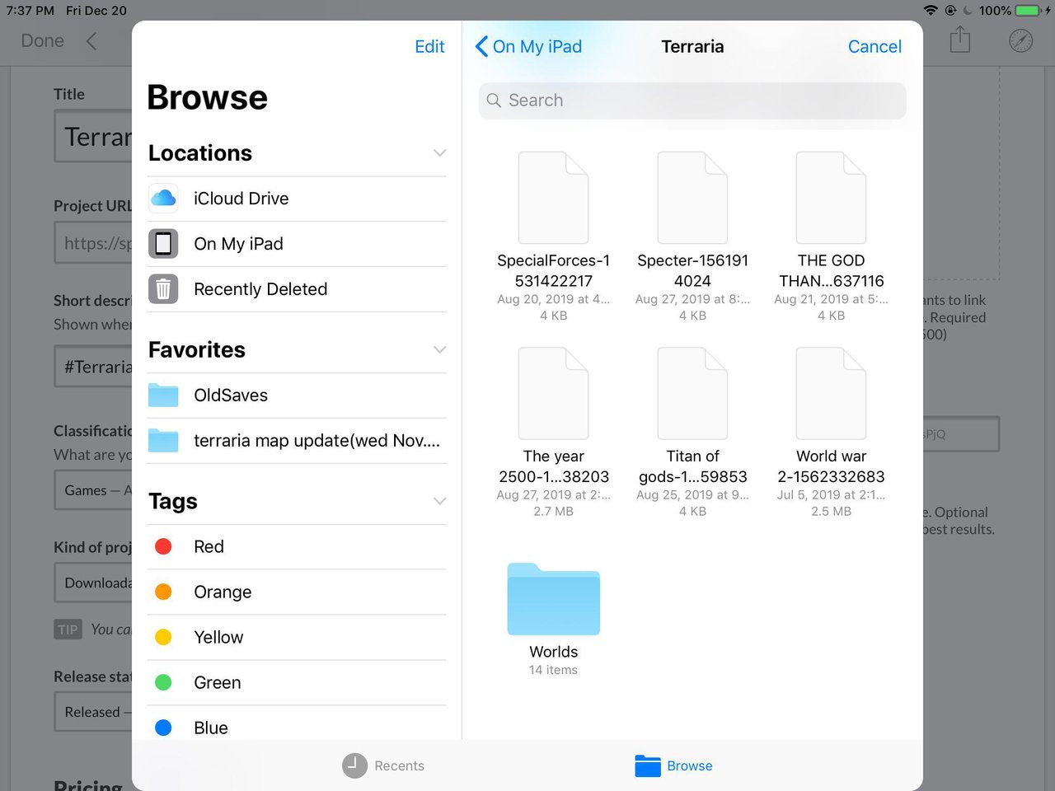Click the Project URL field in background
Image resolution: width=1055 pixels, height=791 pixels.
(x=93, y=243)
